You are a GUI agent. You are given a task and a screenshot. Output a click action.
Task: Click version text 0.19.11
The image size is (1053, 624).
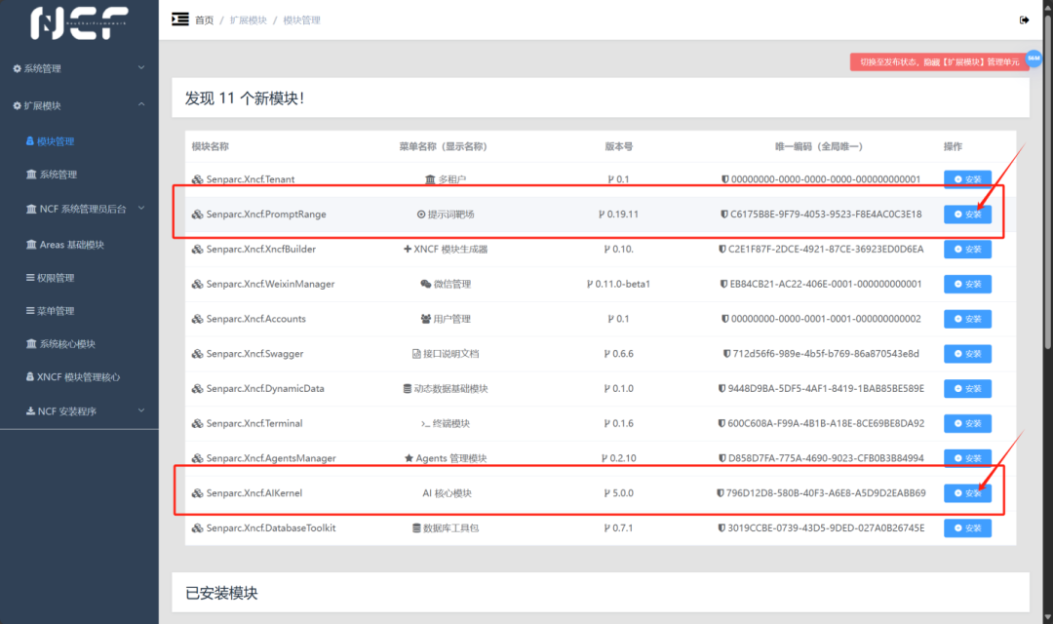click(622, 214)
